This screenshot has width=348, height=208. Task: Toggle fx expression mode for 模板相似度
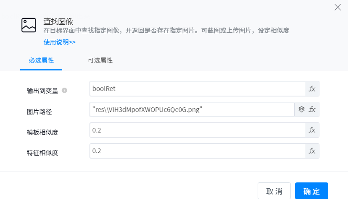tap(312, 130)
